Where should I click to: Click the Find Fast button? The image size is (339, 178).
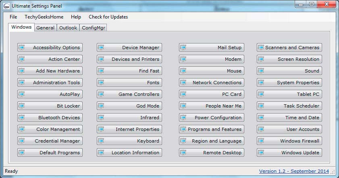[x=129, y=70]
